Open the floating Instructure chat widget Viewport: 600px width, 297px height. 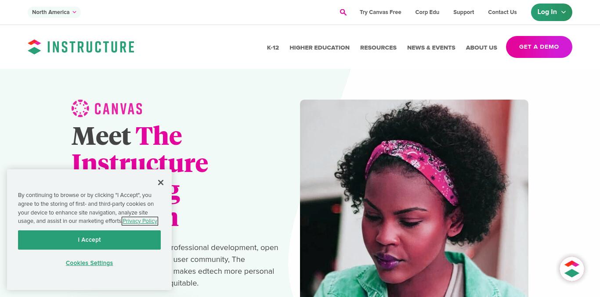571,269
